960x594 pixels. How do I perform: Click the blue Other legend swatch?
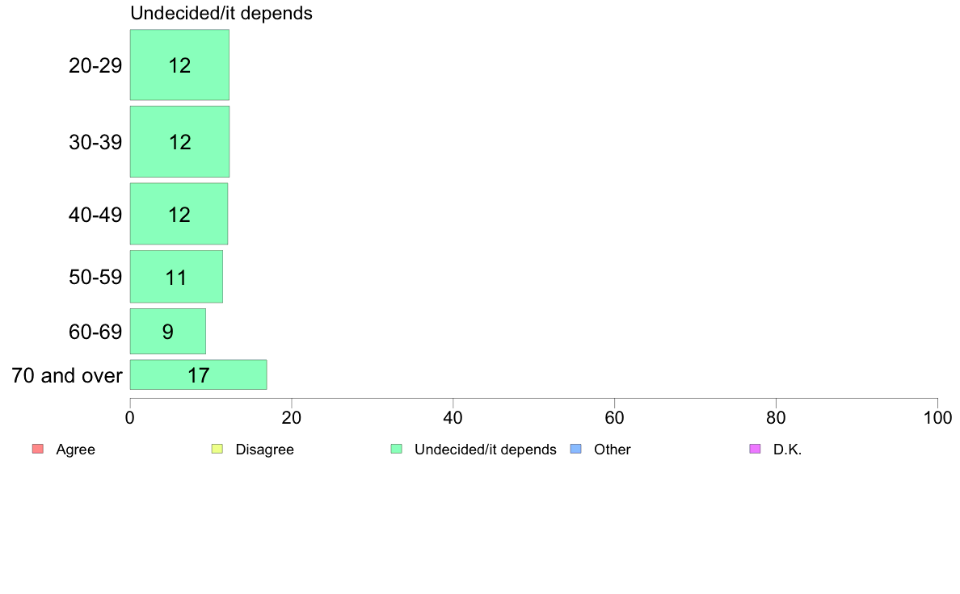coord(575,449)
